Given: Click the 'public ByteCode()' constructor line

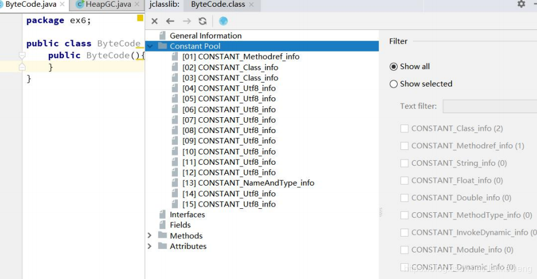Looking at the screenshot, I should [96, 55].
